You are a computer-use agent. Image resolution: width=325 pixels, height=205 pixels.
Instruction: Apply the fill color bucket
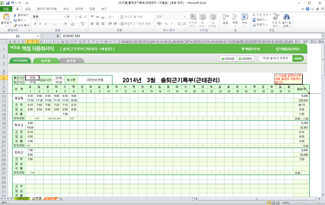(66, 24)
